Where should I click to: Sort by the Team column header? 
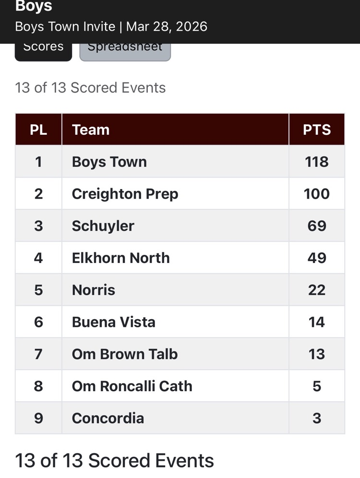[x=91, y=130]
